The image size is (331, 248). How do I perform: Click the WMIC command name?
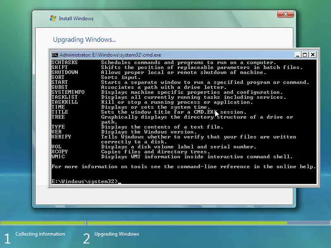pyautogui.click(x=58, y=157)
